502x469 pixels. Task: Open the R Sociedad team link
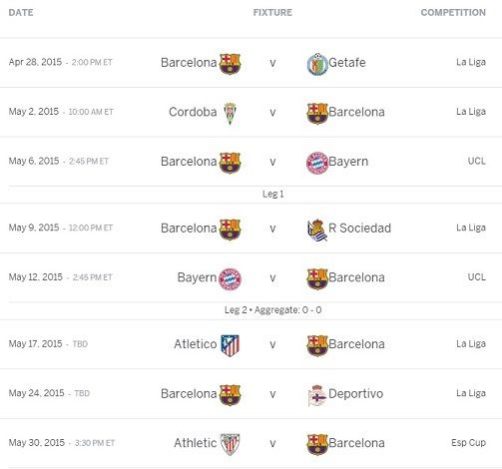pos(359,229)
